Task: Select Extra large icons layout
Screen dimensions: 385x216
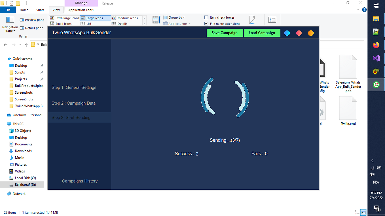Action: click(x=64, y=18)
